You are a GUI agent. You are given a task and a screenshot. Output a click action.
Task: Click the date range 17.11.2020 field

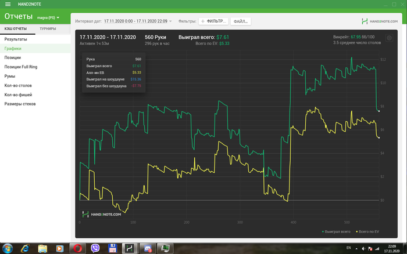135,21
